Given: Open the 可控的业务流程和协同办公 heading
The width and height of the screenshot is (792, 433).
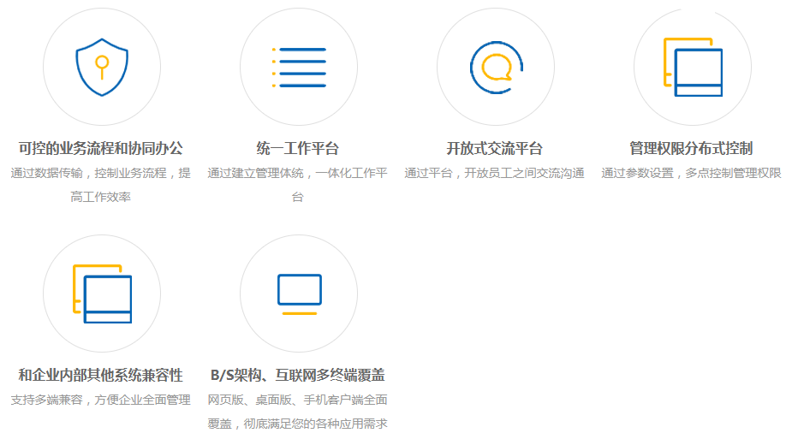Looking at the screenshot, I should click(x=101, y=148).
